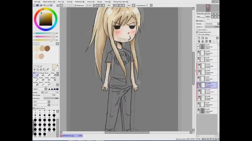This screenshot has width=252, height=141.
Task: Delete layer with the trash icon
Action: tap(210, 42)
